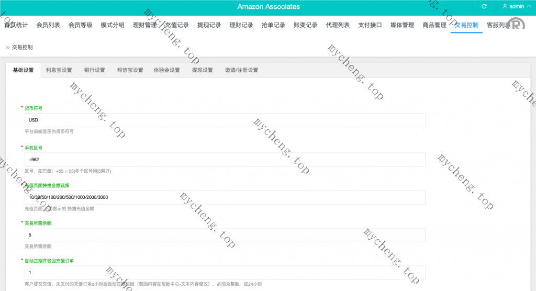This screenshot has width=536, height=291.
Task: Click the 自动过期并驳回充值订单 input field
Action: (225, 273)
